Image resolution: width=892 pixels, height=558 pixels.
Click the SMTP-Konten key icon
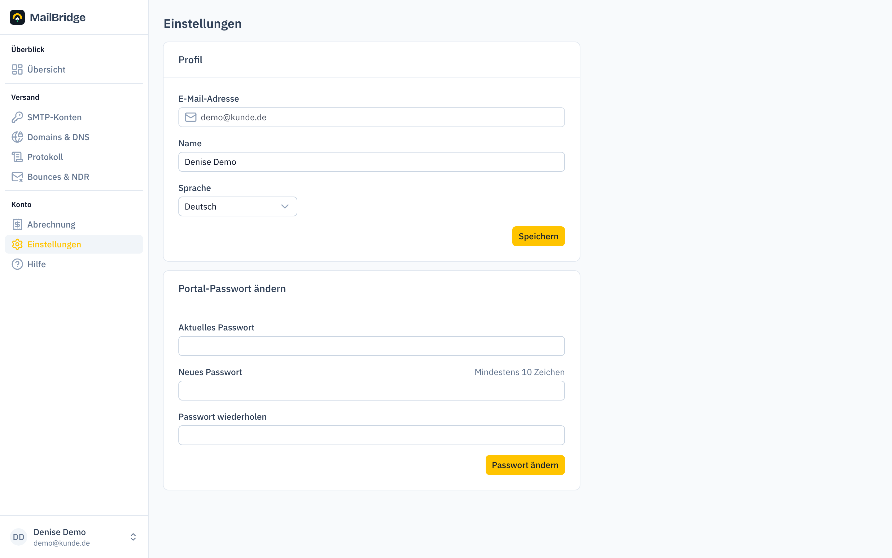(x=17, y=117)
